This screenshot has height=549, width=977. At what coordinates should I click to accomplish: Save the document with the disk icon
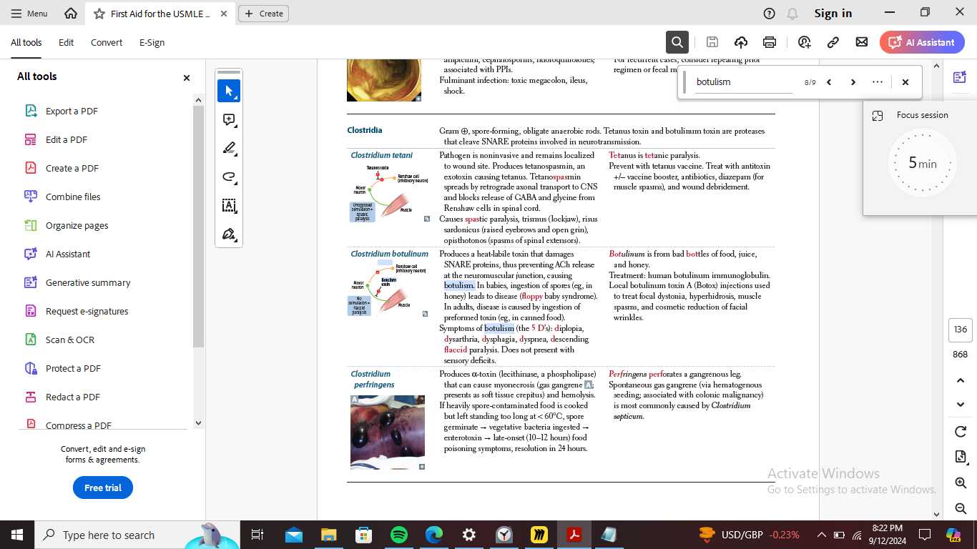712,42
